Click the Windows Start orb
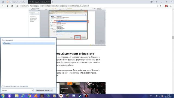This screenshot has height=98, width=174. coord(3,96)
